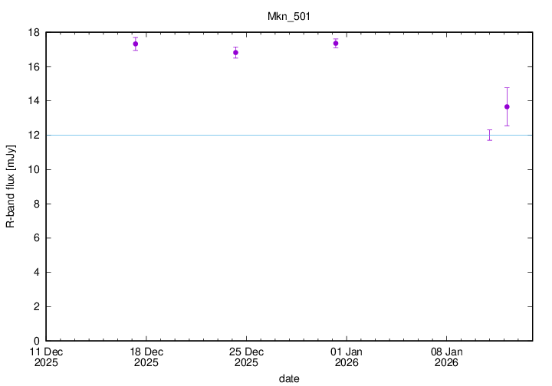
Task: Click the top error bar cap of rightmost point
Action: (x=507, y=88)
